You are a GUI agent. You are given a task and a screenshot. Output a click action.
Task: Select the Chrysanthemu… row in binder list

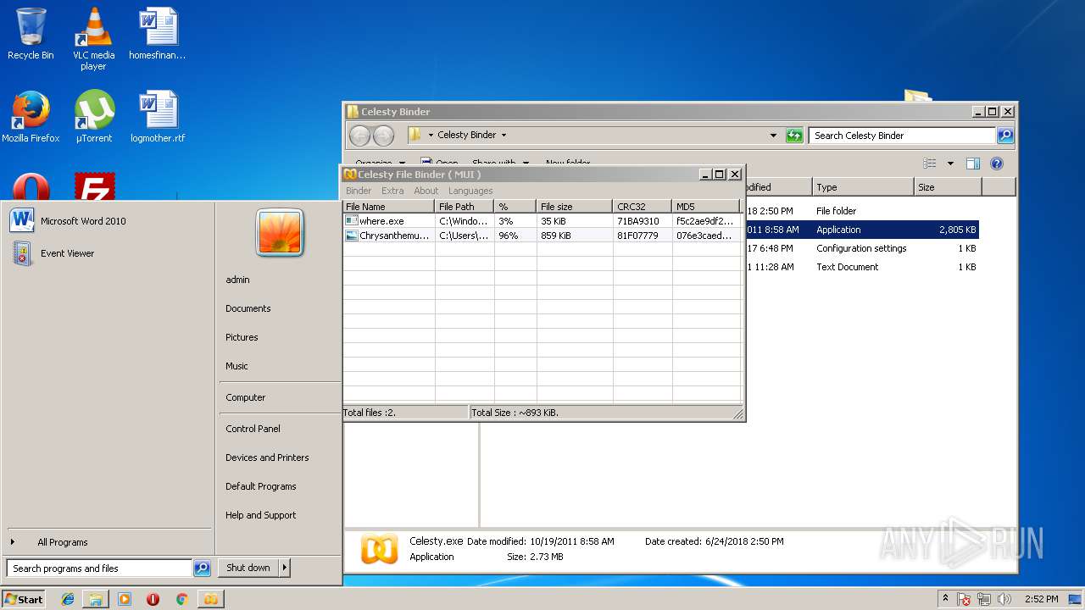pyautogui.click(x=542, y=236)
